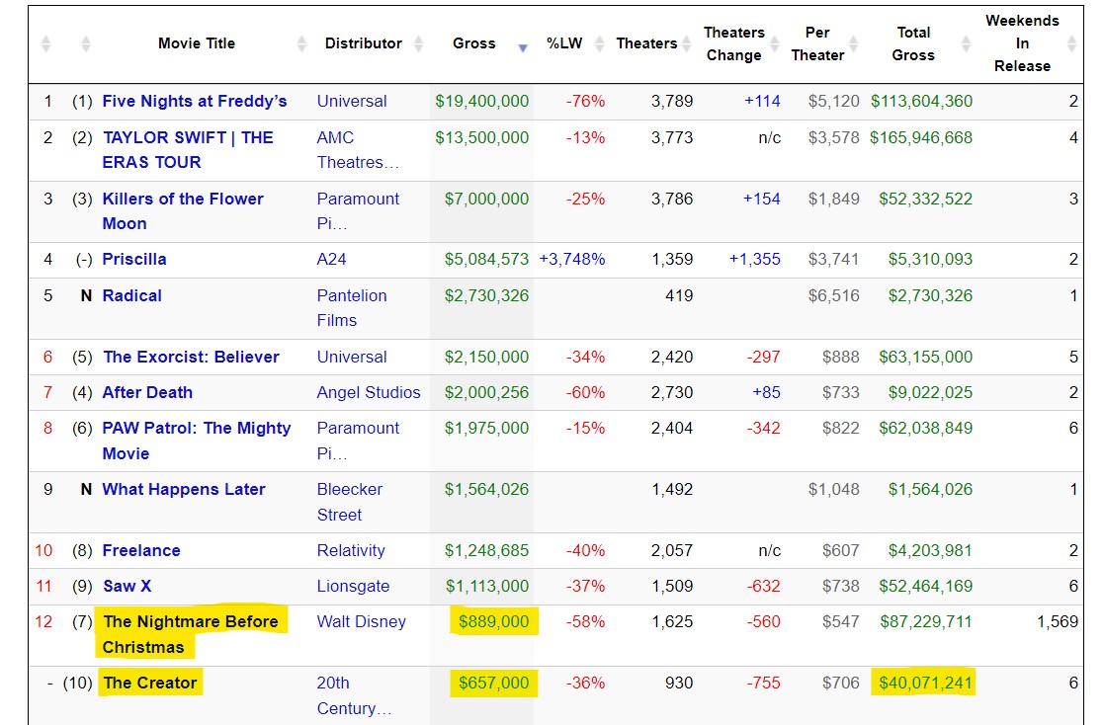Click the Movie Title column header text

pos(197,43)
